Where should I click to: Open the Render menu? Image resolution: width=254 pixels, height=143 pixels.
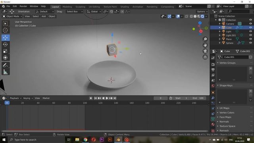(x=23, y=6)
